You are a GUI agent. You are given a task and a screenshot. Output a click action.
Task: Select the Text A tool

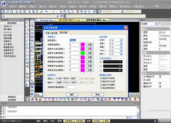coord(27,85)
